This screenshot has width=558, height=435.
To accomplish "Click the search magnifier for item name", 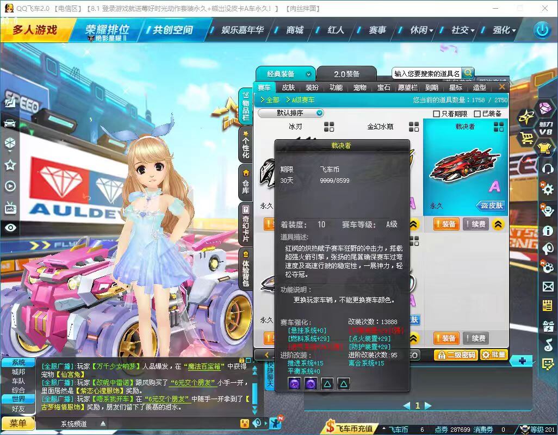I will click(468, 73).
